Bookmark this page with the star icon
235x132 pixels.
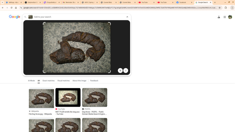click(220, 7)
